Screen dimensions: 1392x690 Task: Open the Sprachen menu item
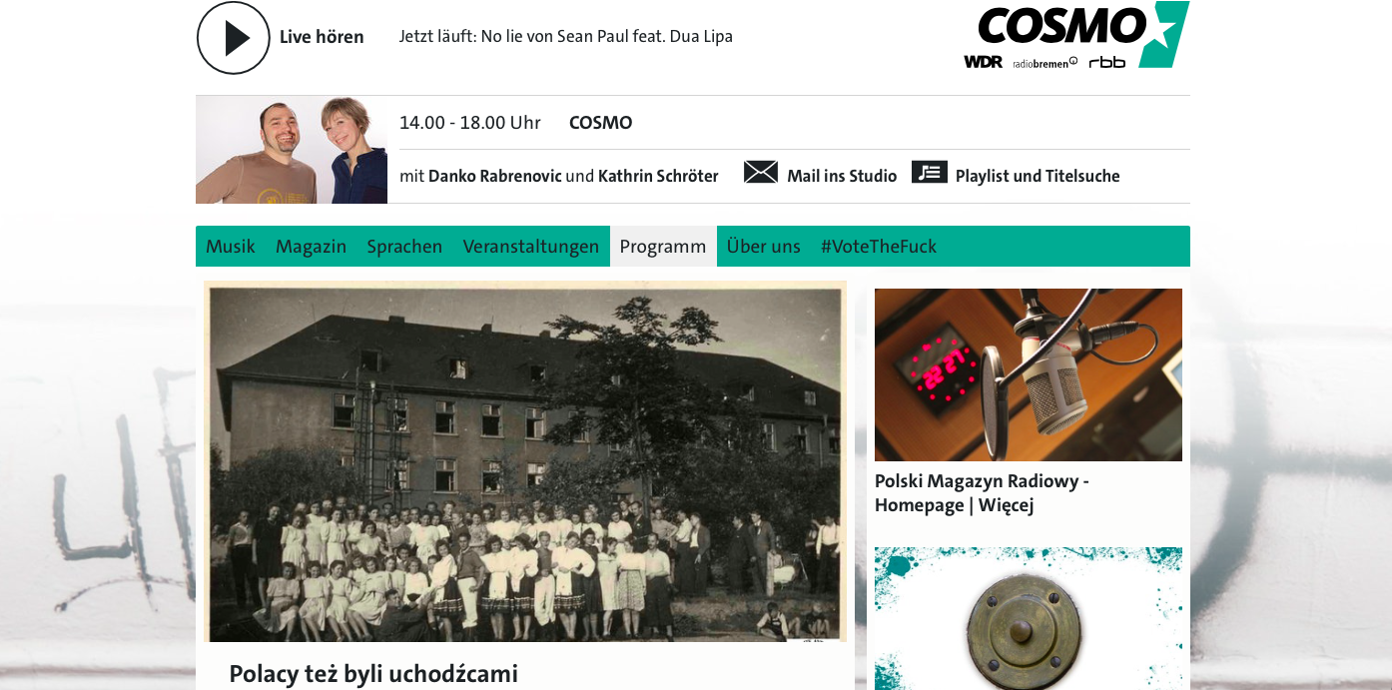[x=404, y=246]
